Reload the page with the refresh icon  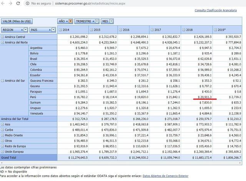click(x=19, y=3)
